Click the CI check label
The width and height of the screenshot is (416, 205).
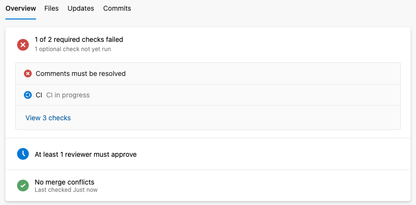click(39, 95)
